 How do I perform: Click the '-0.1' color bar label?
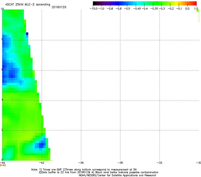click(x=179, y=9)
